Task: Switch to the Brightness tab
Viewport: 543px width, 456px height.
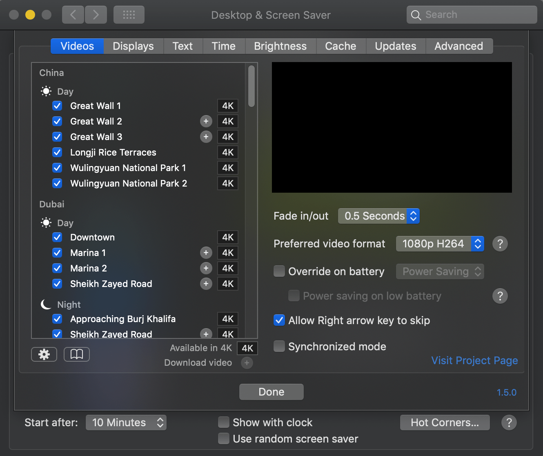Action: [x=280, y=46]
